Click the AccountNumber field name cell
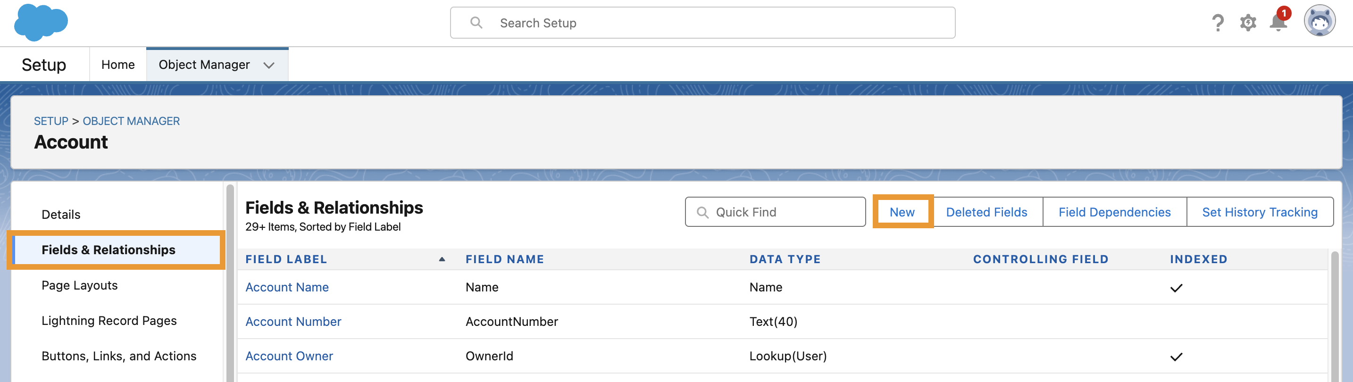 [511, 322]
